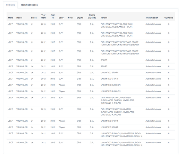Click the first SPORT-only variant cell

tap(104, 60)
